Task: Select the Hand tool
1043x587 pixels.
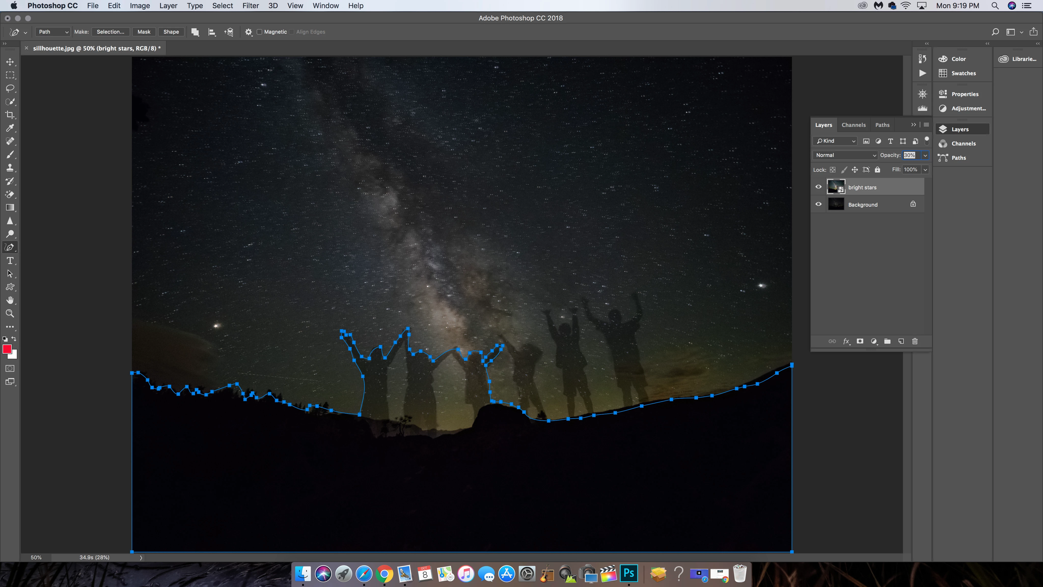Action: click(x=10, y=300)
